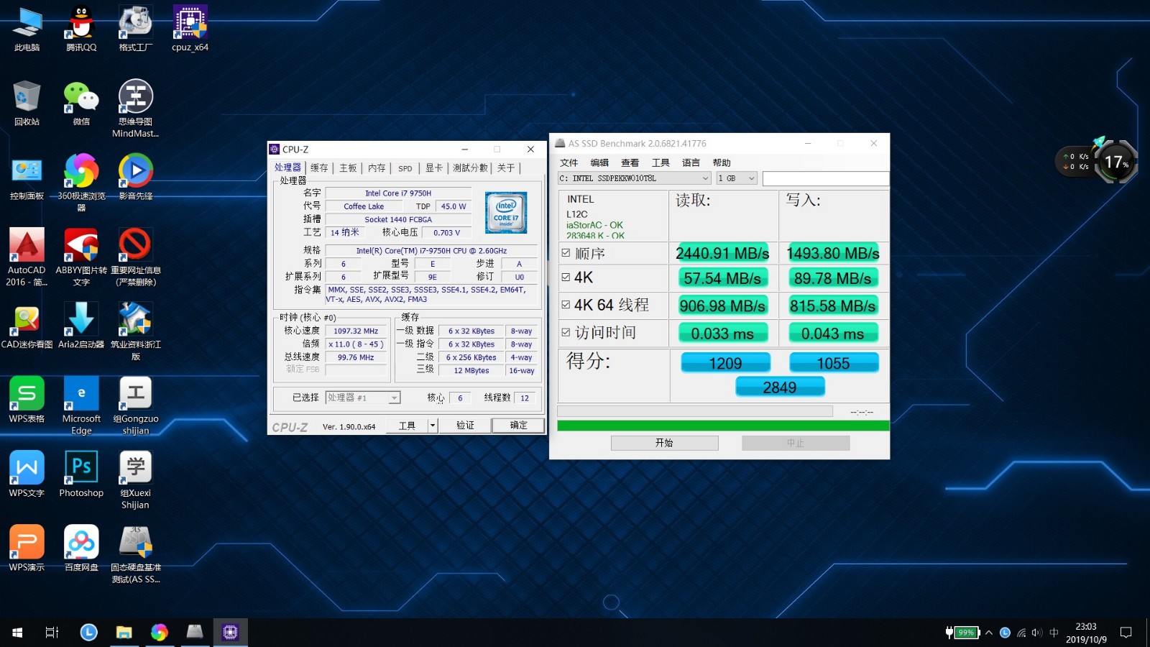Image resolution: width=1150 pixels, height=647 pixels.
Task: Click the green AS SSD progress bar
Action: coord(724,426)
